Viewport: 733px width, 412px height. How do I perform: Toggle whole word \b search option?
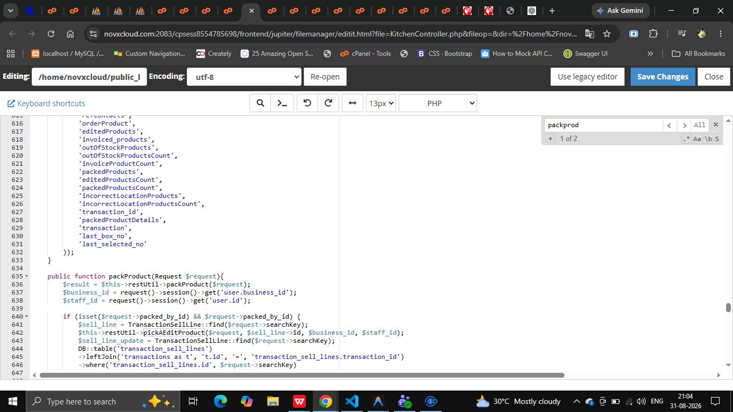tap(708, 138)
